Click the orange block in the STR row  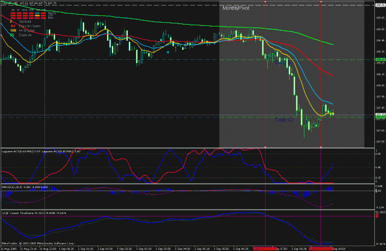(x=37, y=15)
